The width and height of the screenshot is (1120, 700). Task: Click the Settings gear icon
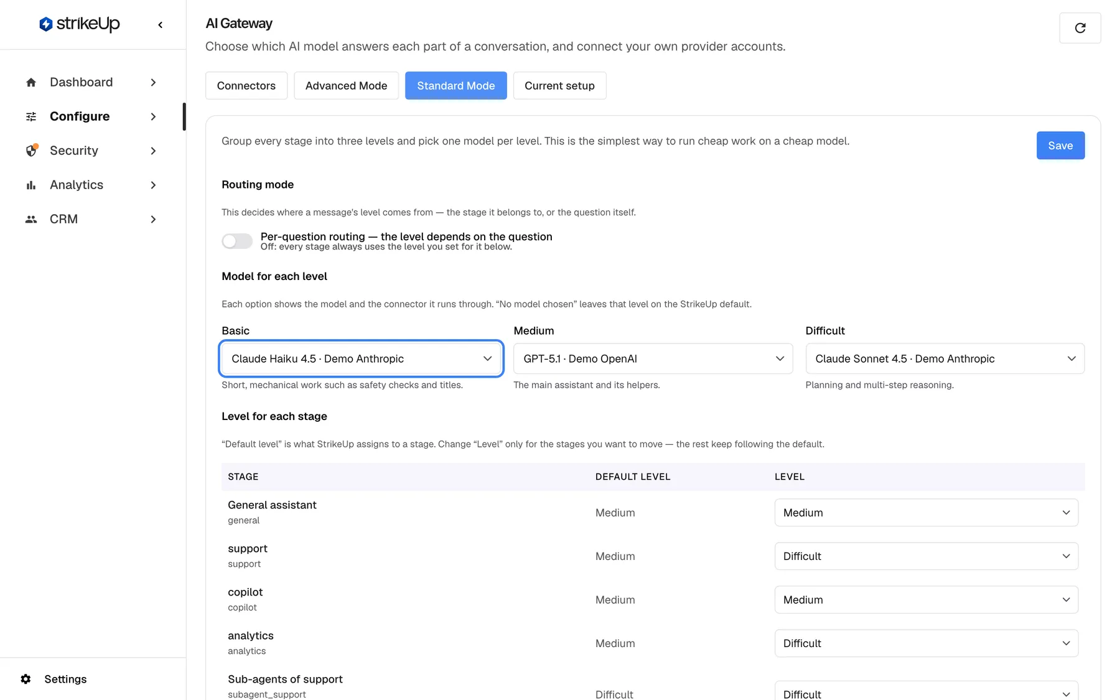tap(26, 679)
